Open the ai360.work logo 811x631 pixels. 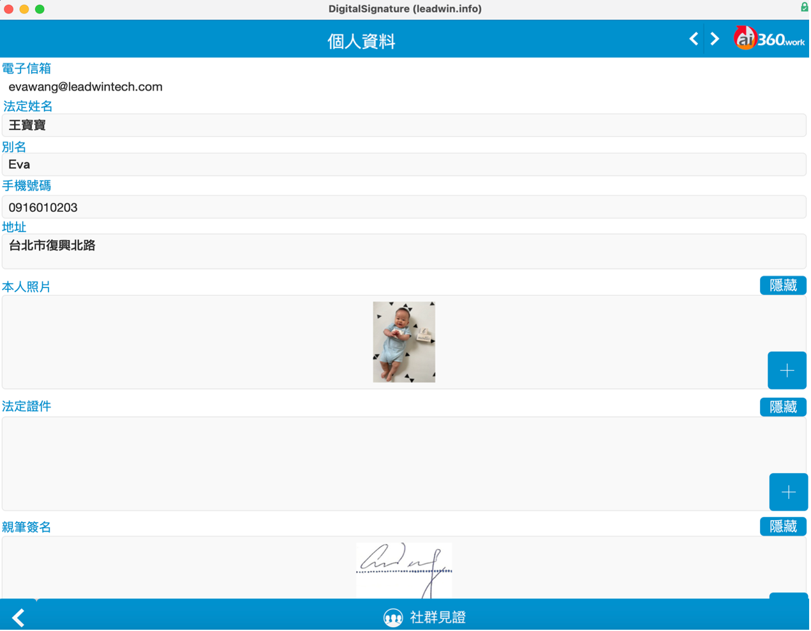tap(770, 39)
